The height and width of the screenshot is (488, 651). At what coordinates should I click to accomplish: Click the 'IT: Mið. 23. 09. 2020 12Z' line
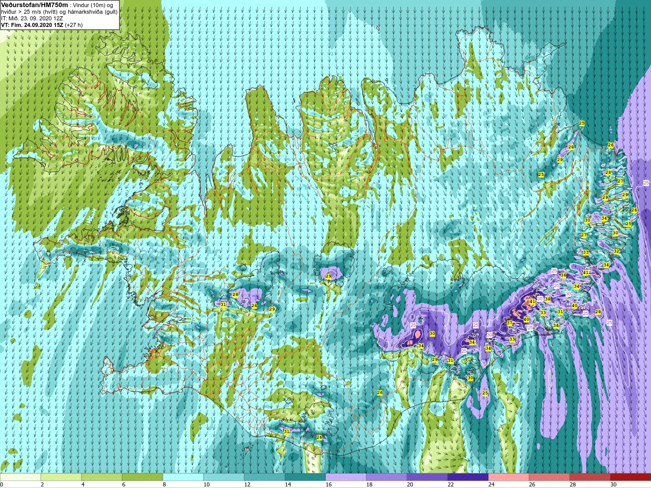(32, 18)
